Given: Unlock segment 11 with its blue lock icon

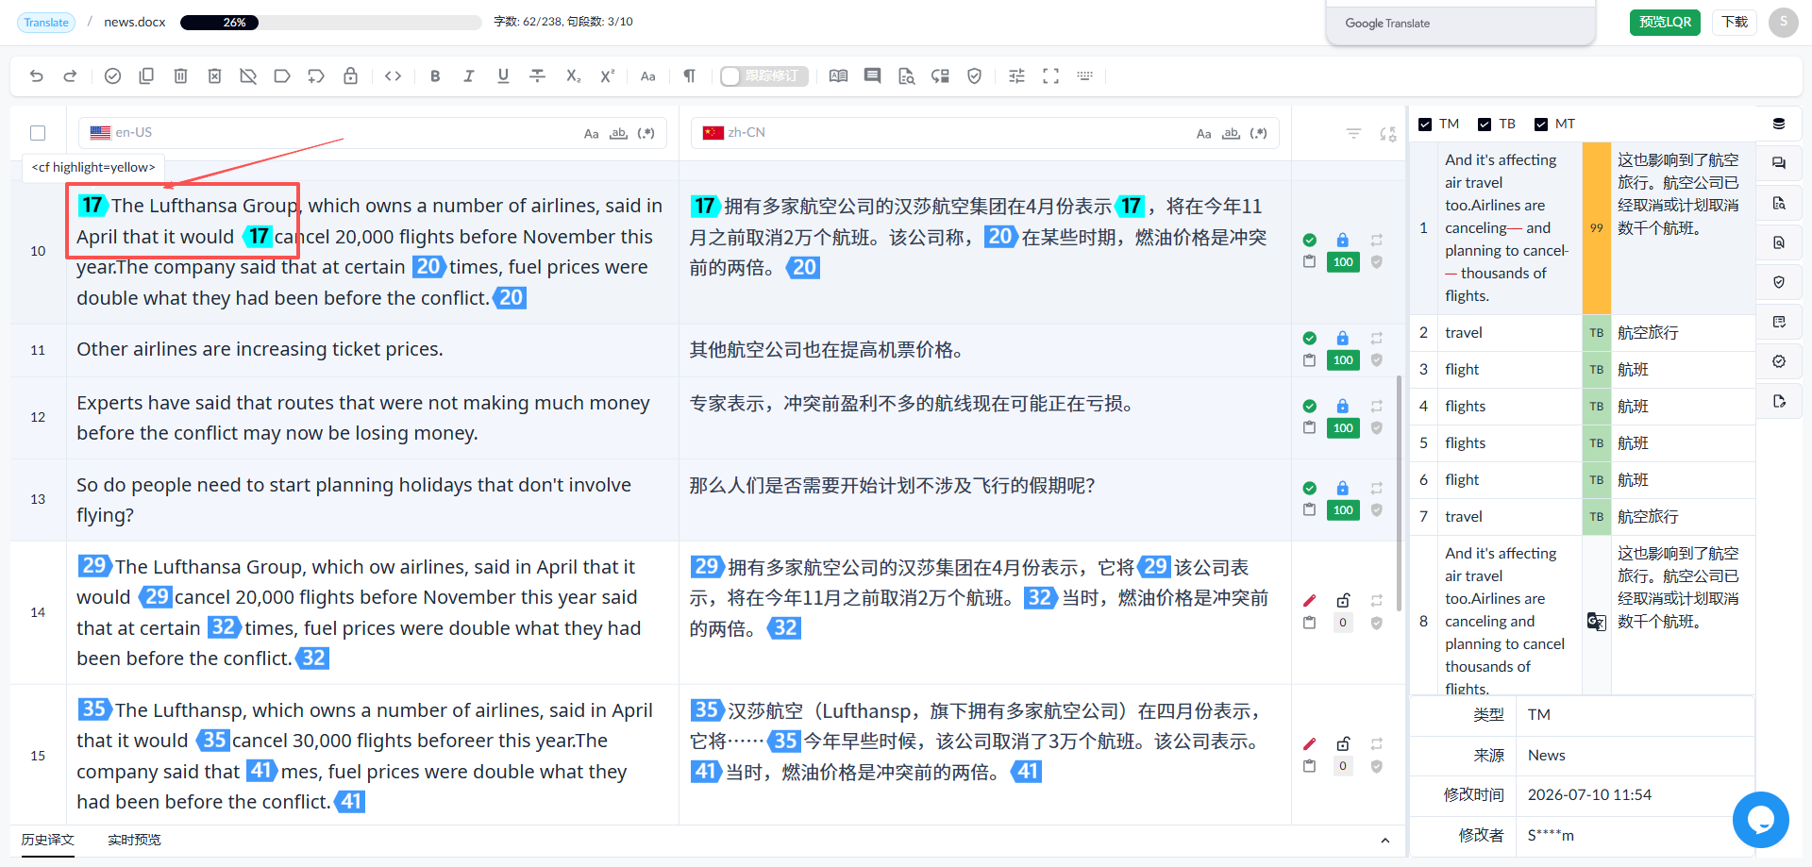Looking at the screenshot, I should (1342, 339).
